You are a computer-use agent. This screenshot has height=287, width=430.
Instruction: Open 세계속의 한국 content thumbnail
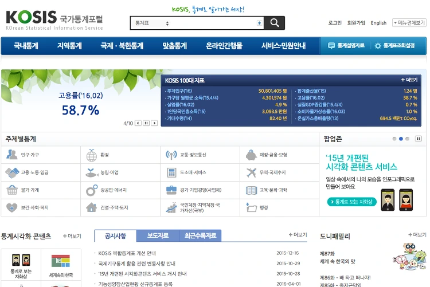tap(61, 261)
